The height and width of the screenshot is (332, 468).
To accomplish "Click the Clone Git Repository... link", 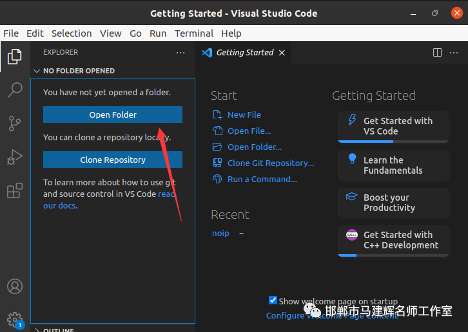I will pyautogui.click(x=271, y=163).
